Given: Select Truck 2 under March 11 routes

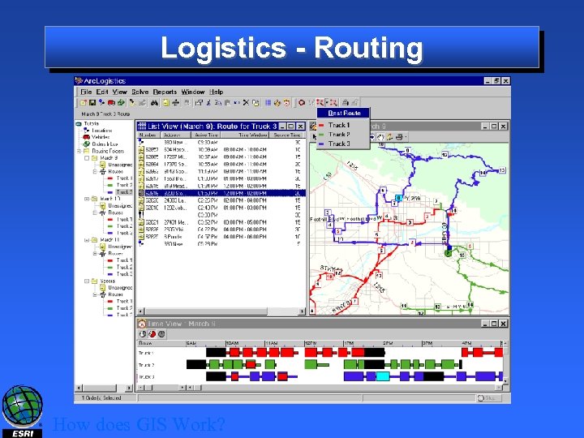Looking at the screenshot, I should [124, 267].
